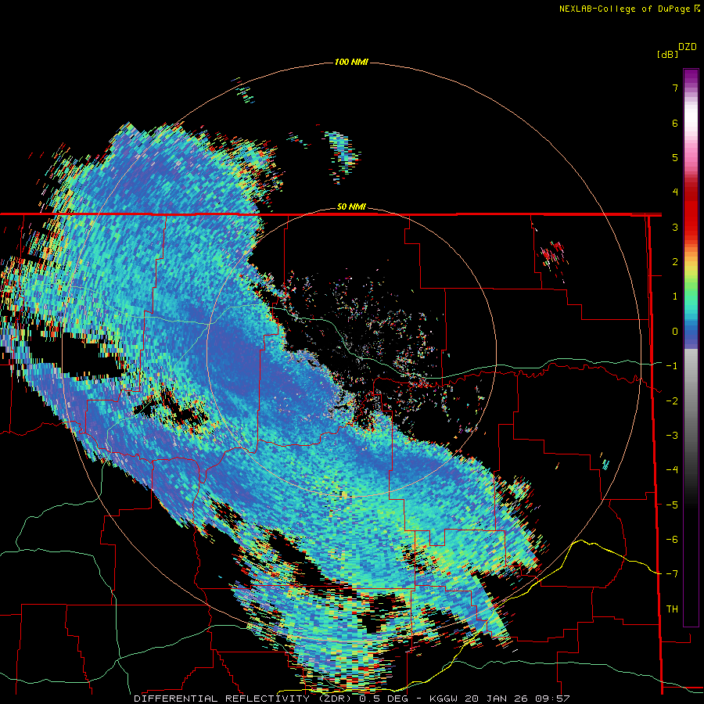This screenshot has height=704, width=704.
Task: Click the 09:57 timestamp
Action: coord(553,699)
